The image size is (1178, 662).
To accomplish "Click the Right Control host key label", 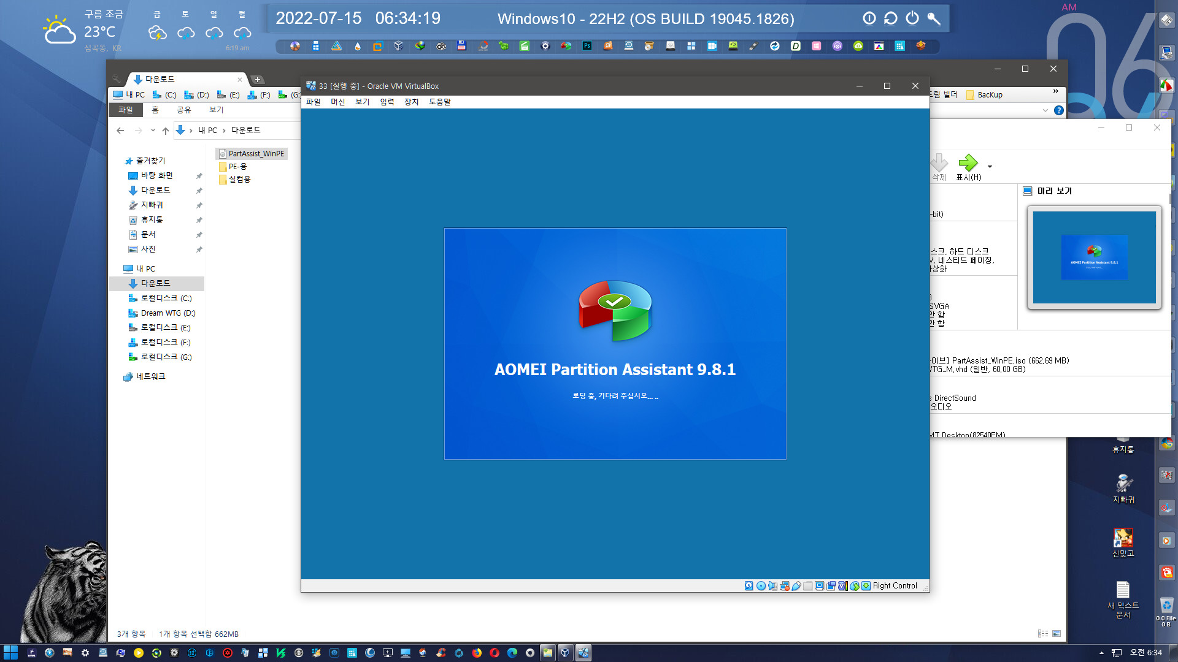I will [x=895, y=586].
